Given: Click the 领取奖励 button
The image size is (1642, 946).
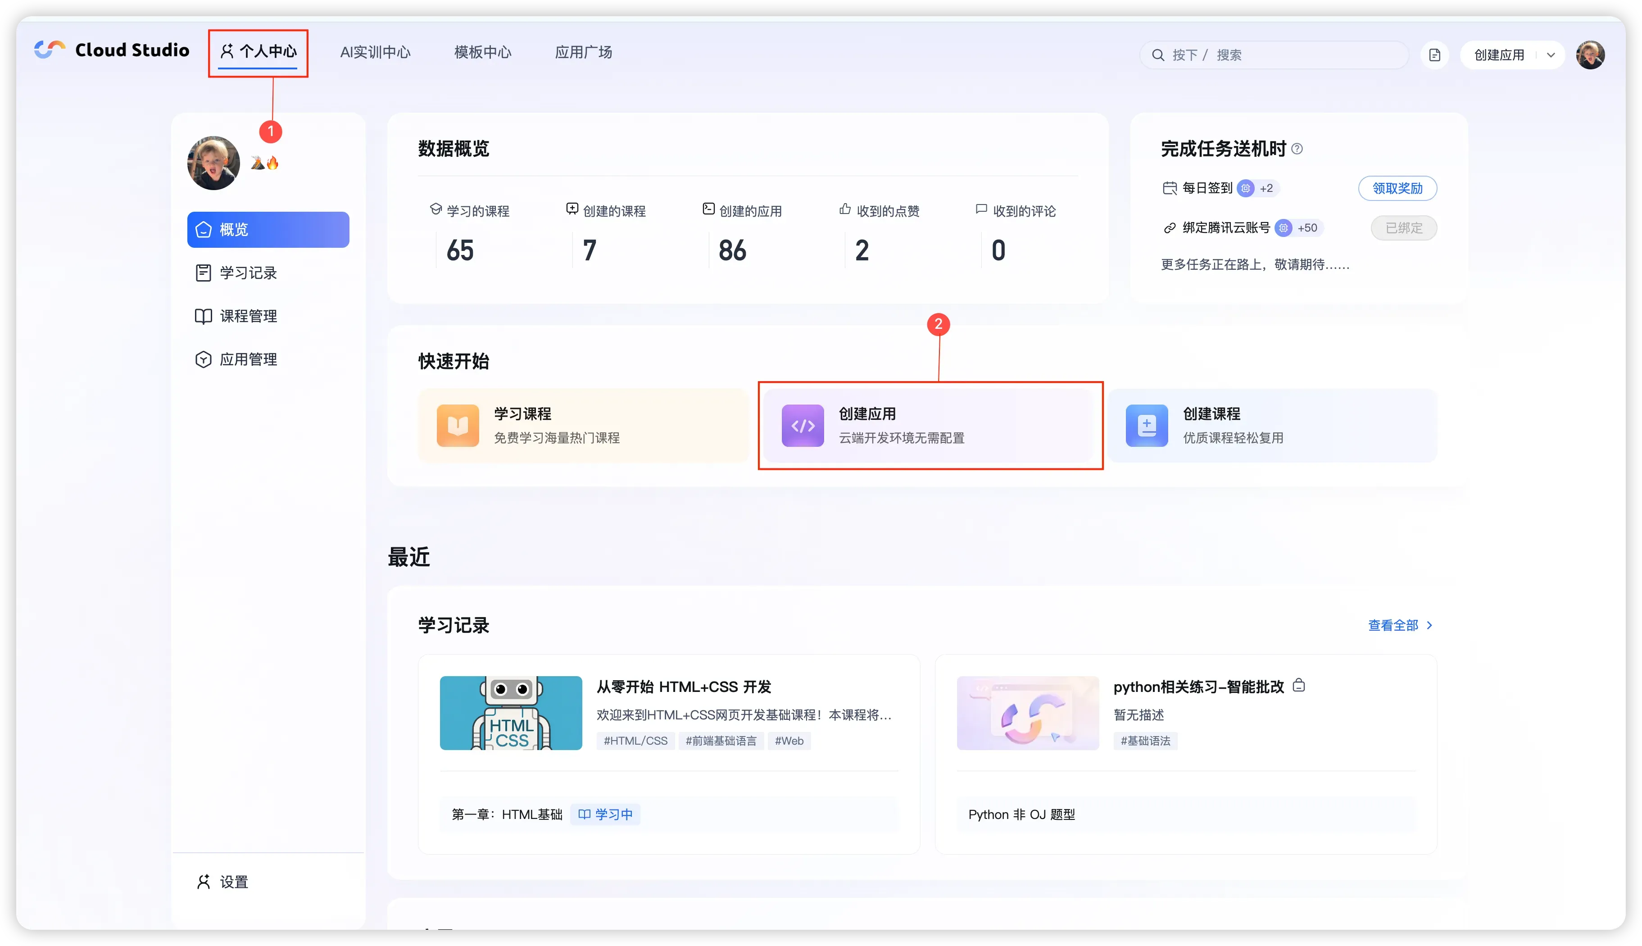Looking at the screenshot, I should coord(1397,188).
